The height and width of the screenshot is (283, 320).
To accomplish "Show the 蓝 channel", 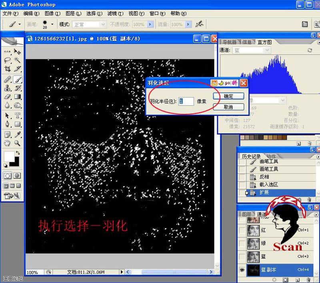I will 242,257.
